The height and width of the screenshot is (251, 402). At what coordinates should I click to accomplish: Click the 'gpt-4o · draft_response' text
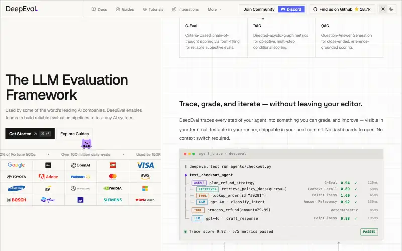(232, 218)
